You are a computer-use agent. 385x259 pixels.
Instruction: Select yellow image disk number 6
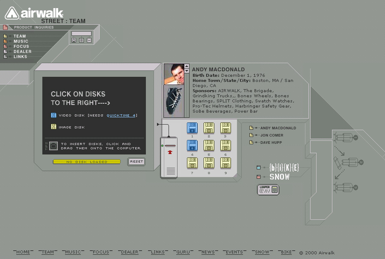[225, 146]
